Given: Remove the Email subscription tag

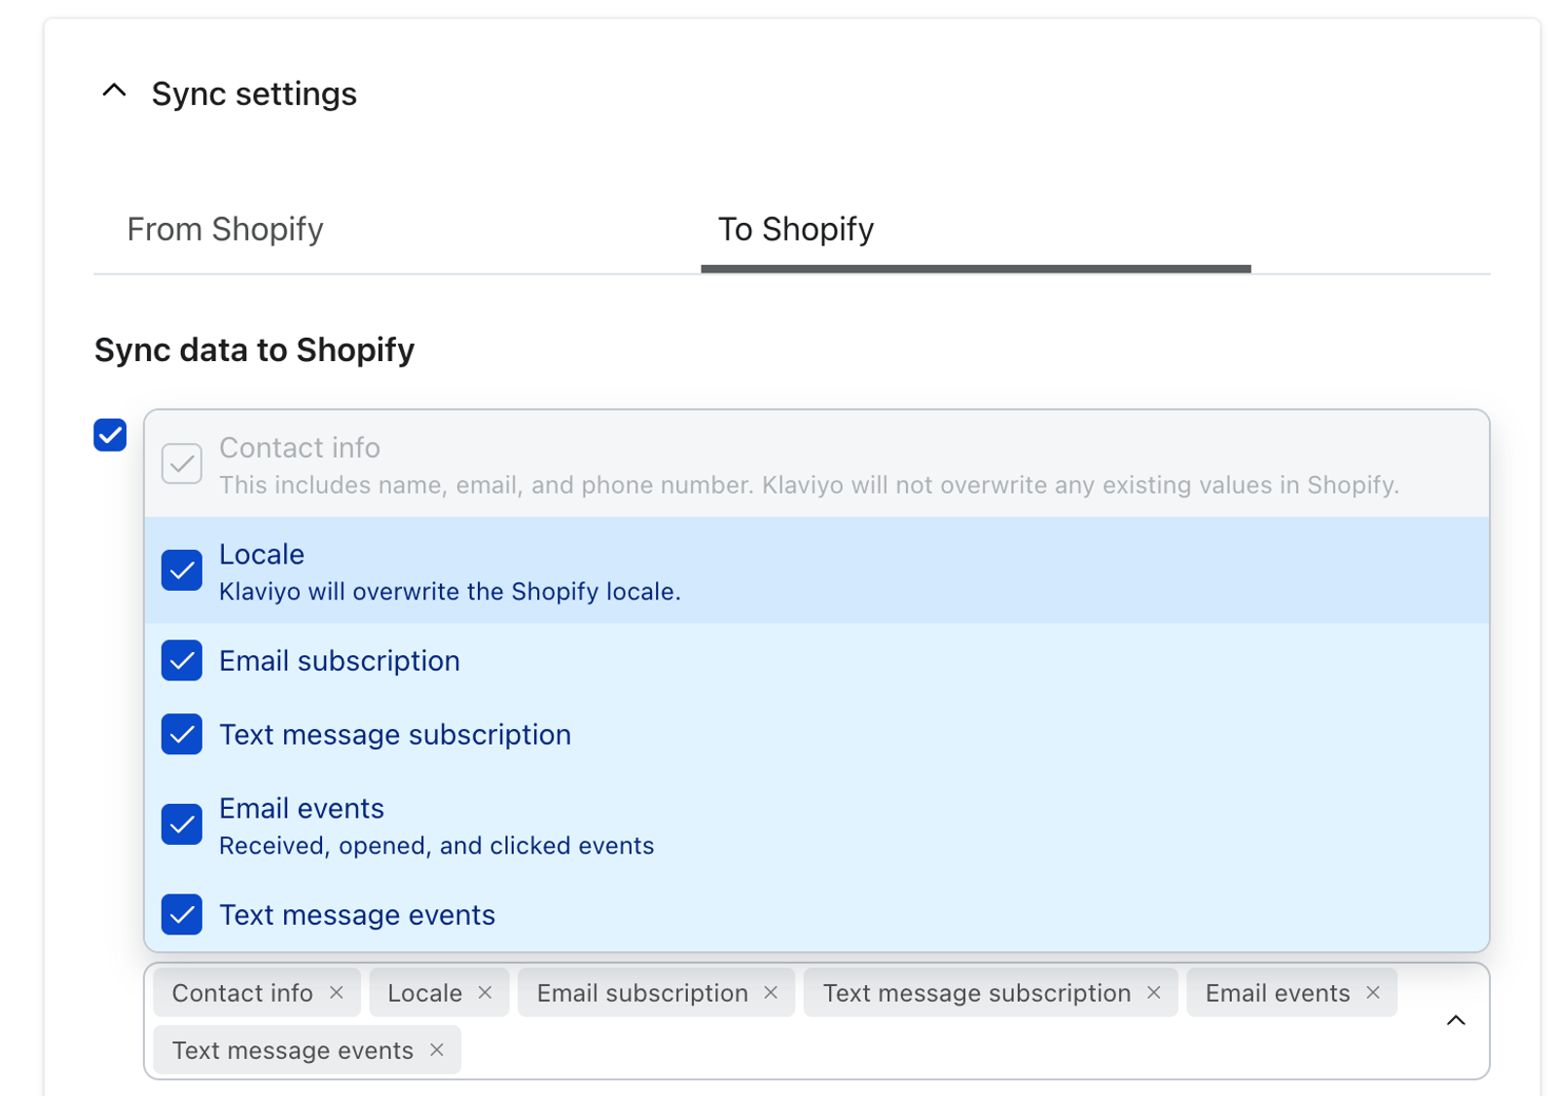Looking at the screenshot, I should point(771,992).
